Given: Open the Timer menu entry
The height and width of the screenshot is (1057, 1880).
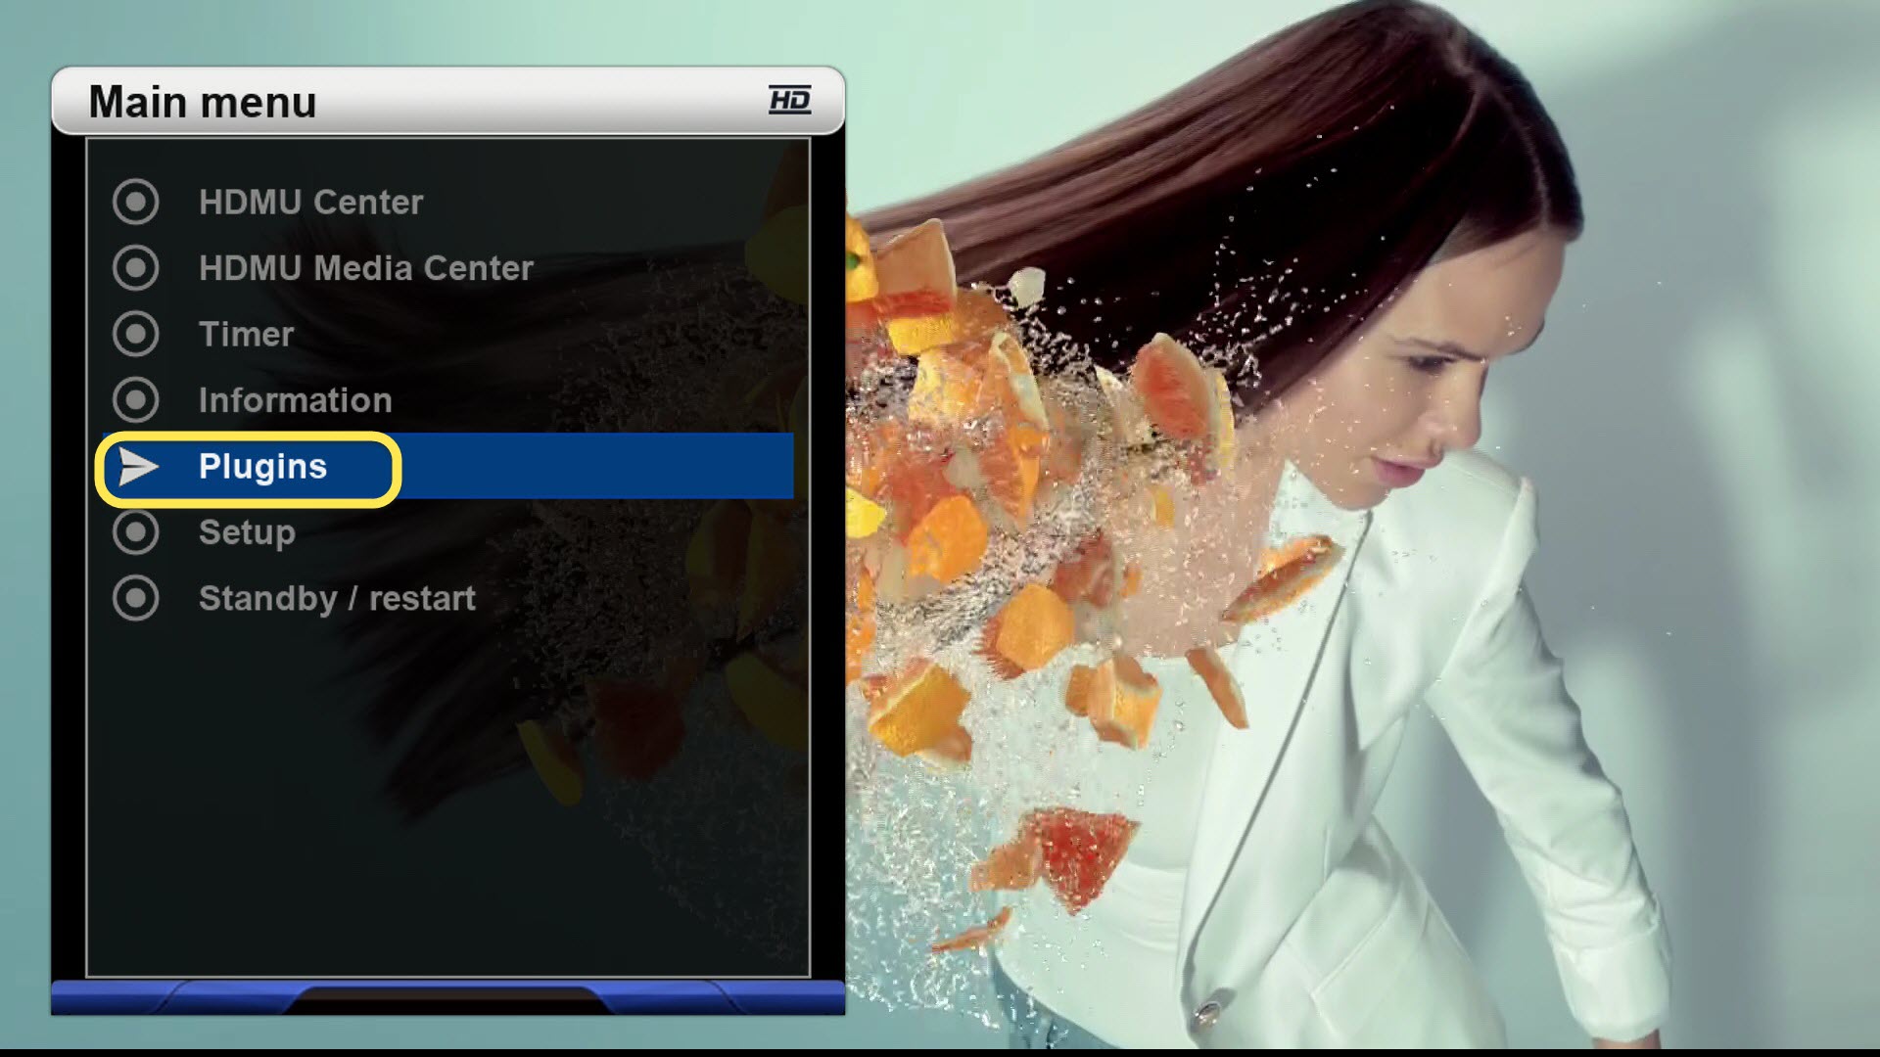Looking at the screenshot, I should [x=448, y=334].
